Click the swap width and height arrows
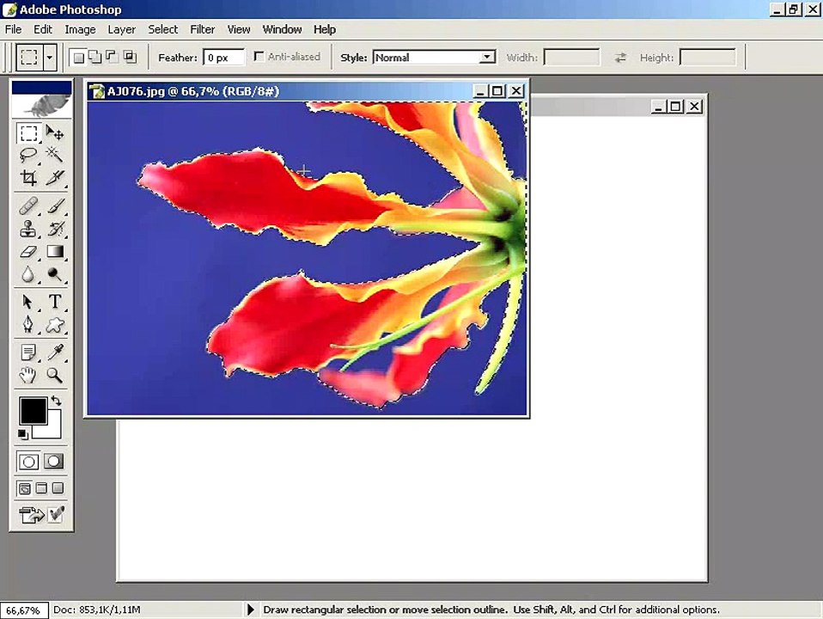The height and width of the screenshot is (619, 823). pos(620,58)
